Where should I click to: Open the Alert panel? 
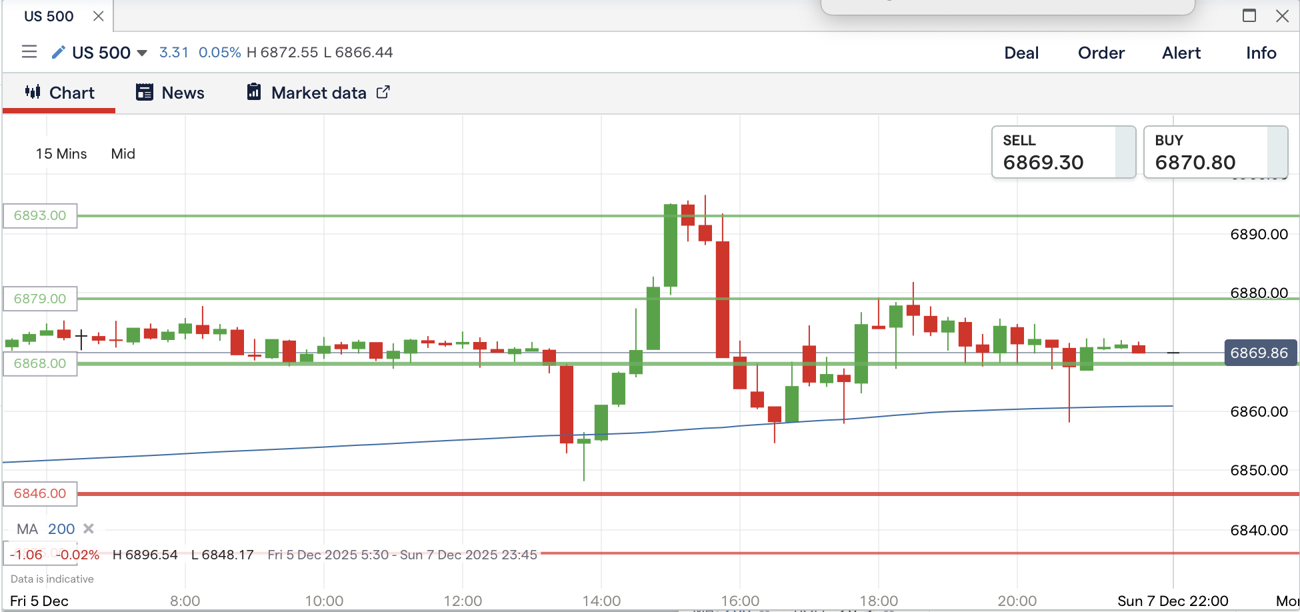click(x=1181, y=53)
